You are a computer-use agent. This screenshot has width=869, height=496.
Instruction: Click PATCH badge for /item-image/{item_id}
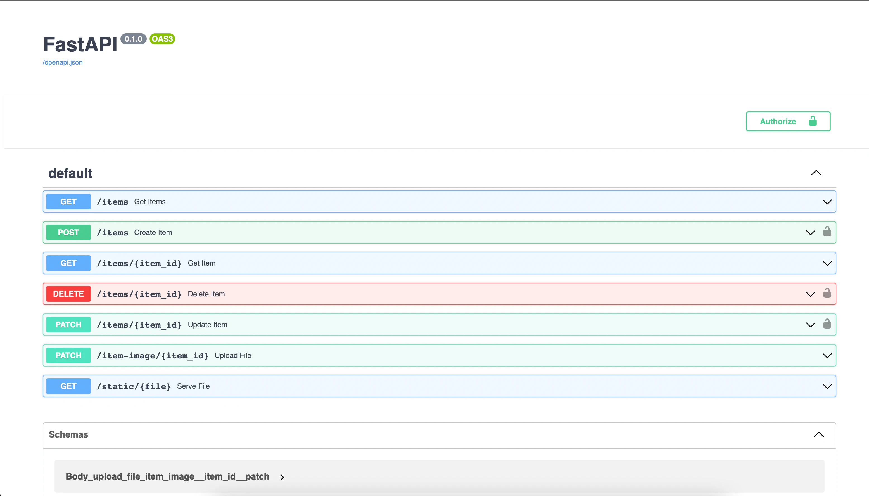point(68,355)
